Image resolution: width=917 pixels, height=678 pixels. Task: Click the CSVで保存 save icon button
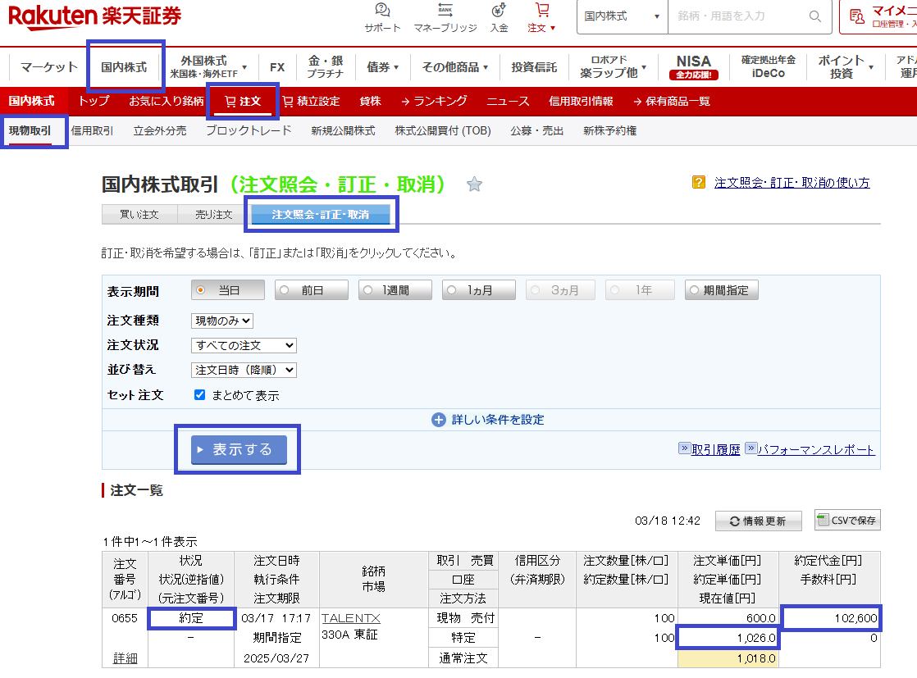(847, 520)
